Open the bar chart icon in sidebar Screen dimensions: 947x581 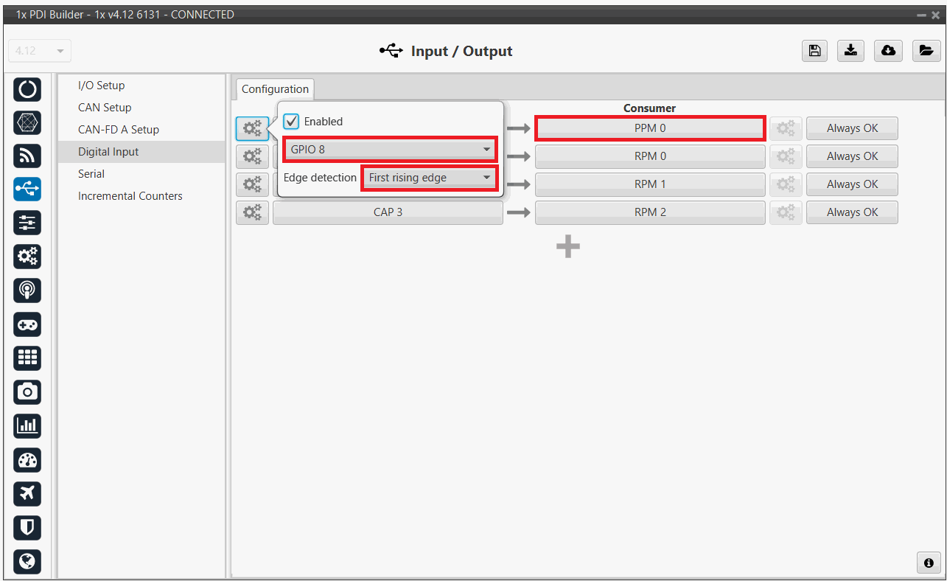pyautogui.click(x=27, y=425)
